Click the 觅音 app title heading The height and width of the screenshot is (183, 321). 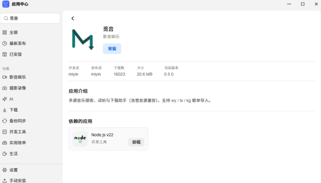108,29
